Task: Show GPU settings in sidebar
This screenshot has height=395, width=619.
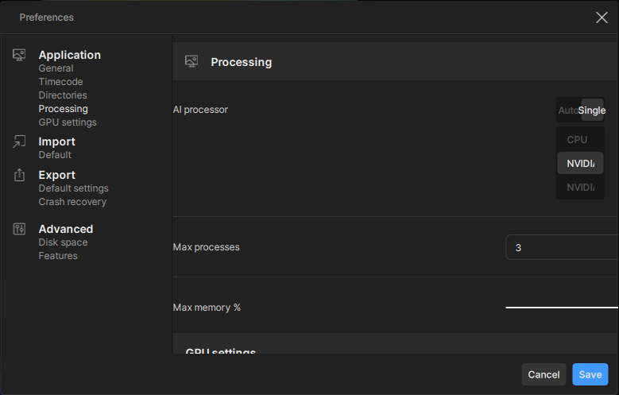Action: [68, 122]
